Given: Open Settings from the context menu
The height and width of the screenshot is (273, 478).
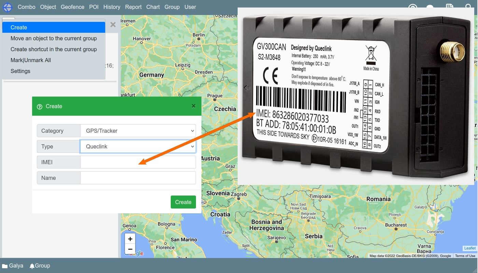Looking at the screenshot, I should click(x=54, y=71).
